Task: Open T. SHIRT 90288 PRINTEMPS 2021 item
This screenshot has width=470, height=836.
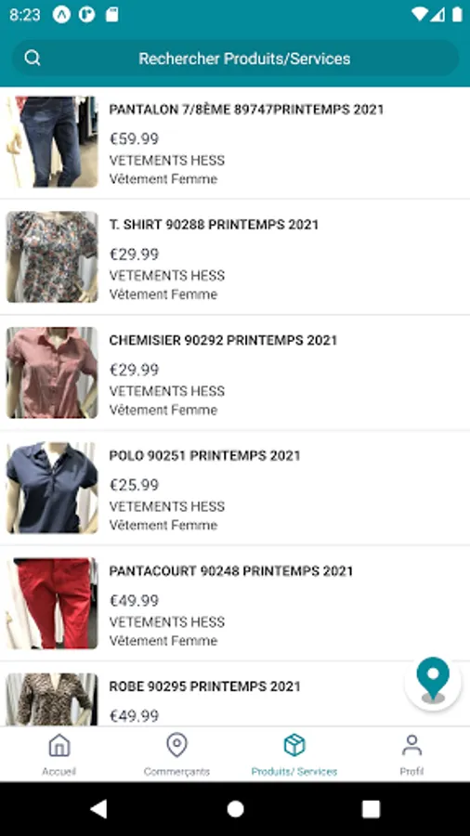Action: (x=235, y=257)
